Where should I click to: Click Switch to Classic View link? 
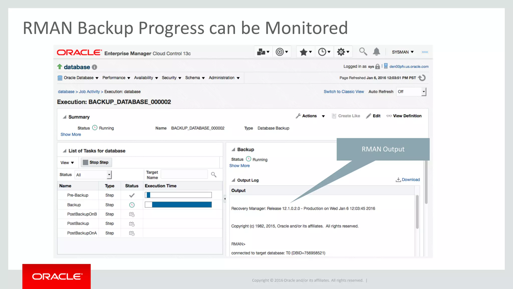344,92
